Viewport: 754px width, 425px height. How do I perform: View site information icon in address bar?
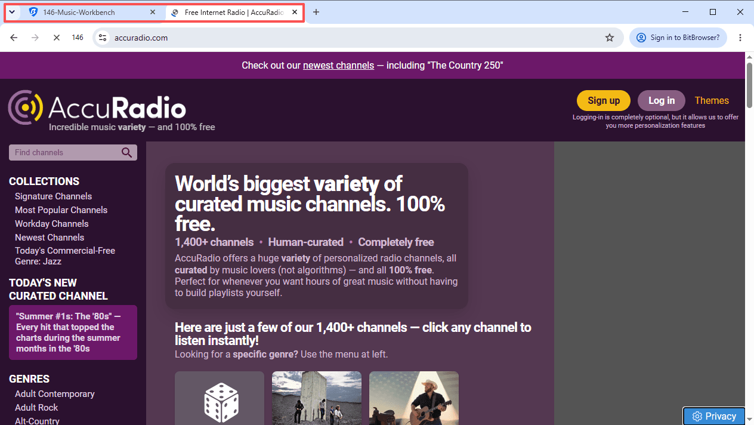click(x=103, y=38)
